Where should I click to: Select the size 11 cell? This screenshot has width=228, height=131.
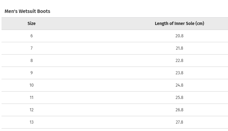point(31,97)
